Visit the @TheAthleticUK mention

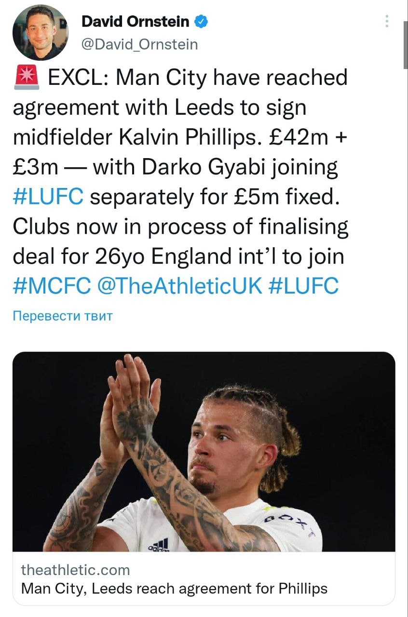click(179, 286)
